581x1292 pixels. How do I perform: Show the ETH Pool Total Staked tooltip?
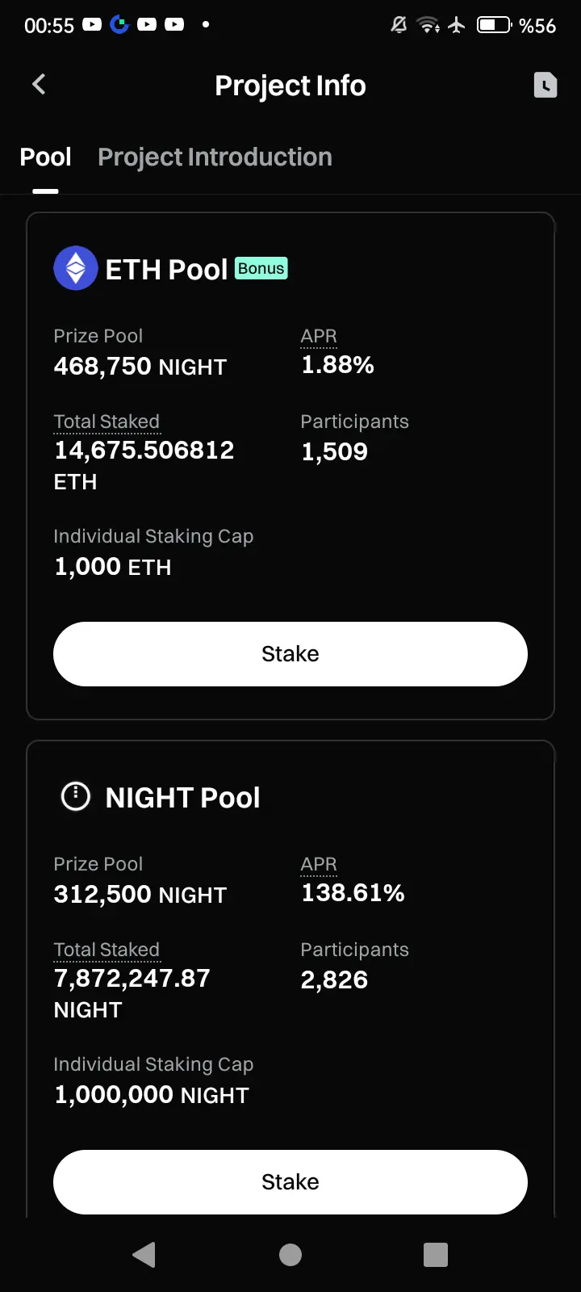[107, 422]
